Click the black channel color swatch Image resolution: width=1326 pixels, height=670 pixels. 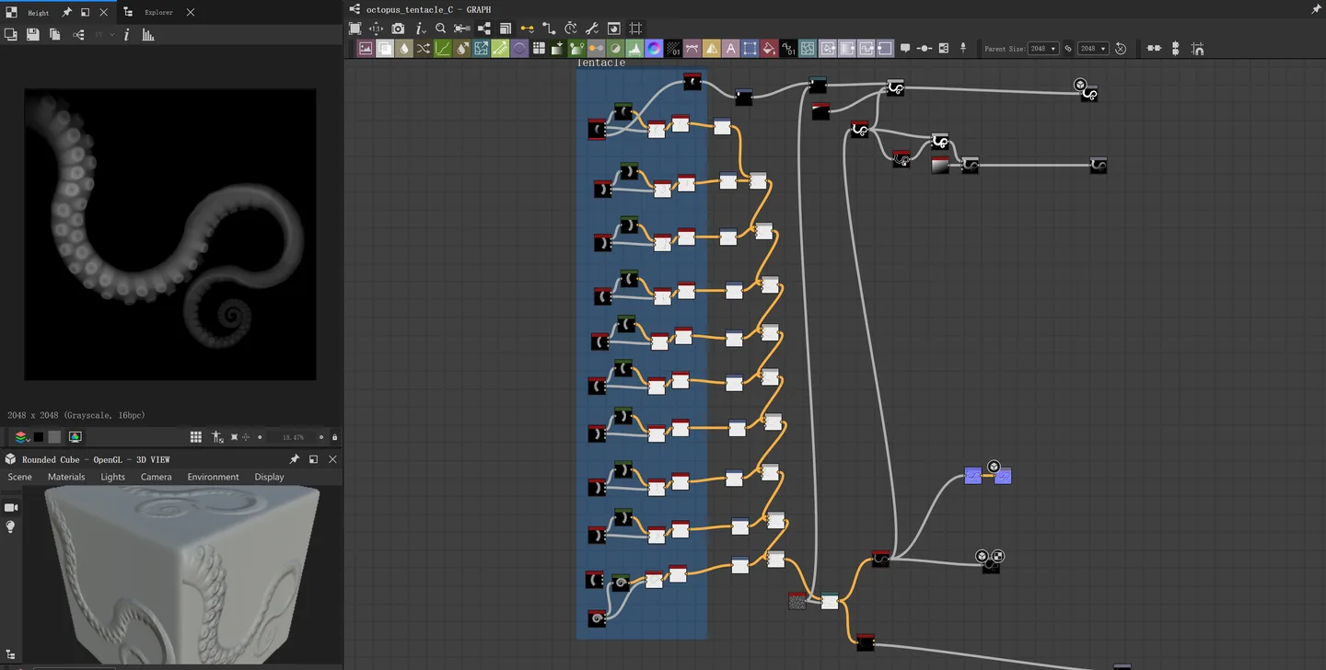(x=39, y=437)
